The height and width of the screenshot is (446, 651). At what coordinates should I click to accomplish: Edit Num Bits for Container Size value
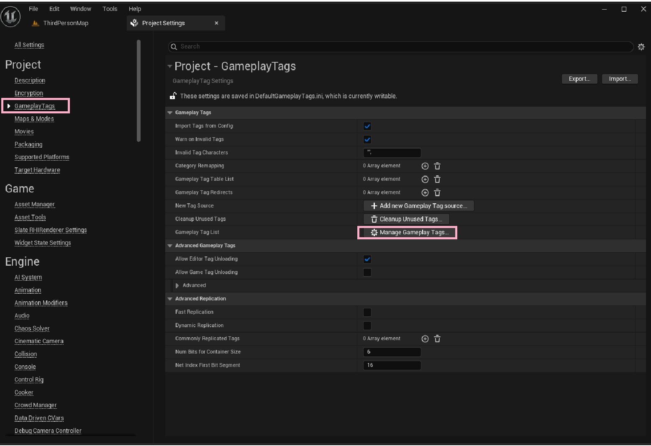392,352
